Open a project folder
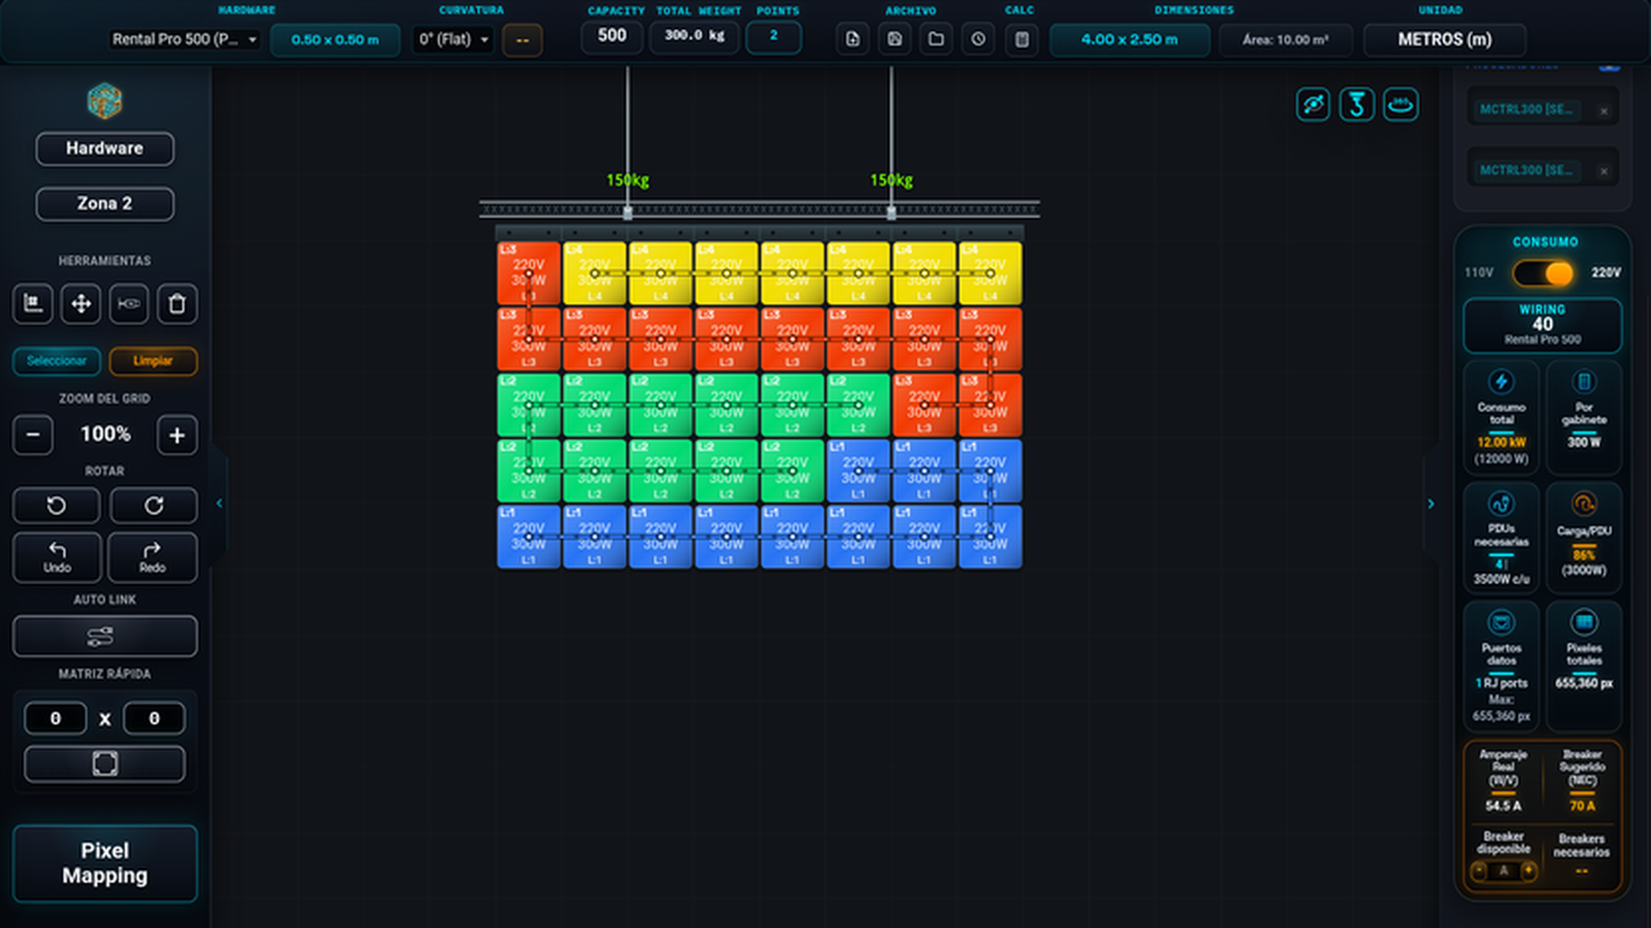1651x928 pixels. tap(936, 40)
